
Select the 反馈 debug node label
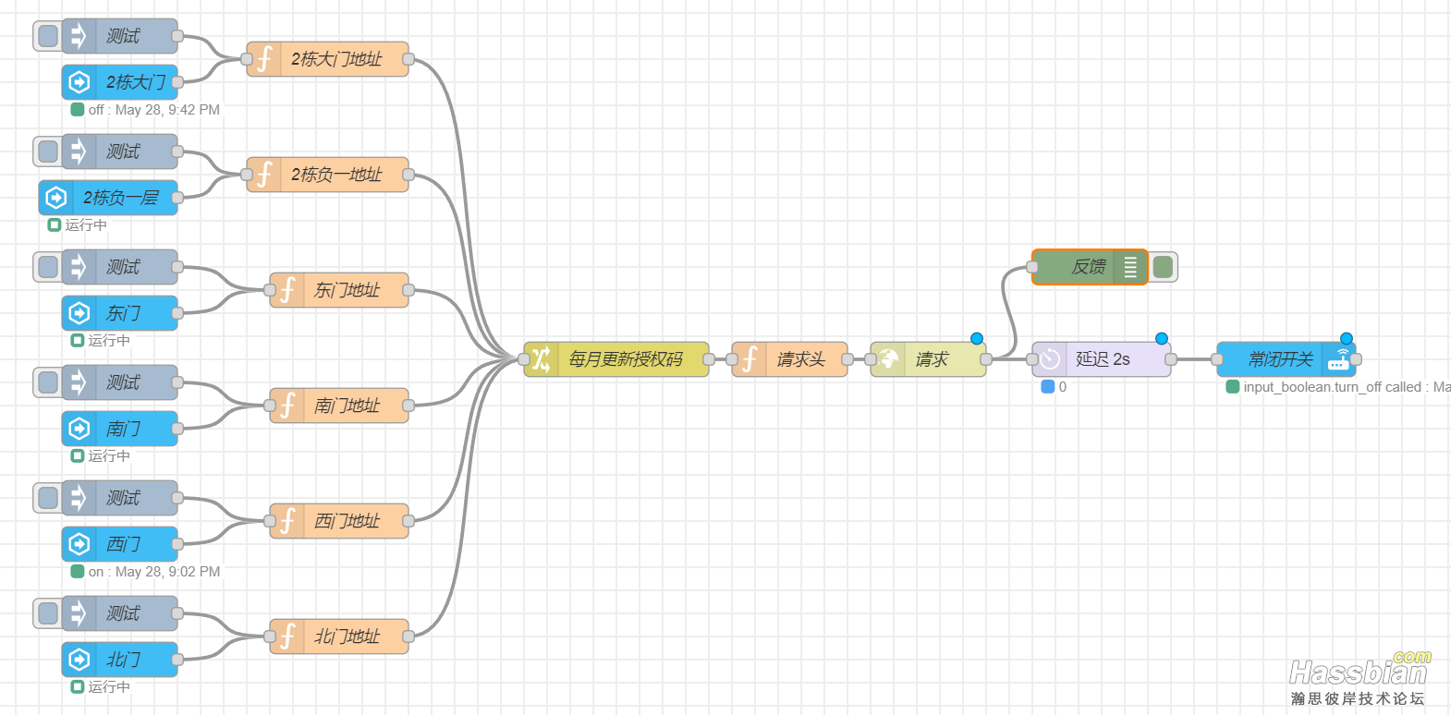point(1089,267)
